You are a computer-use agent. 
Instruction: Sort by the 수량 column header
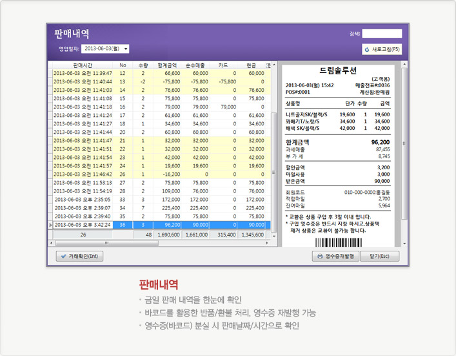click(143, 65)
